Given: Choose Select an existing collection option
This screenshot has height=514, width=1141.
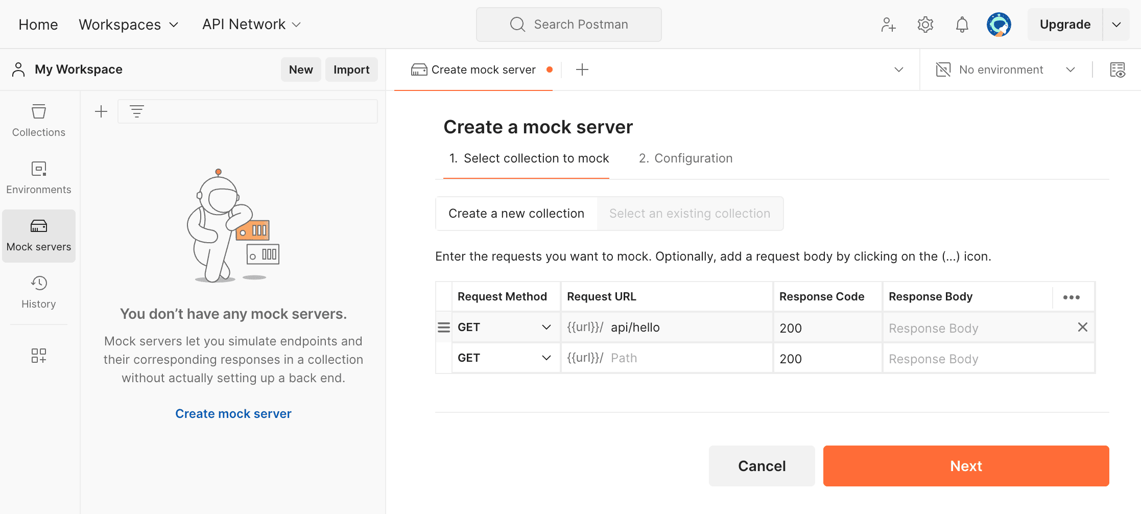Looking at the screenshot, I should [x=690, y=214].
